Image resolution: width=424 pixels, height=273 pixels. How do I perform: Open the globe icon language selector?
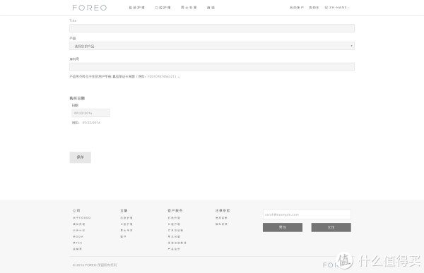tap(326, 8)
